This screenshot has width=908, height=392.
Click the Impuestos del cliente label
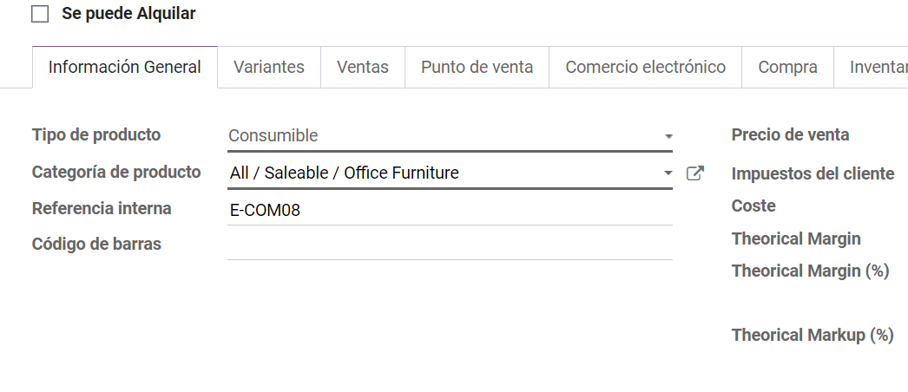(813, 173)
